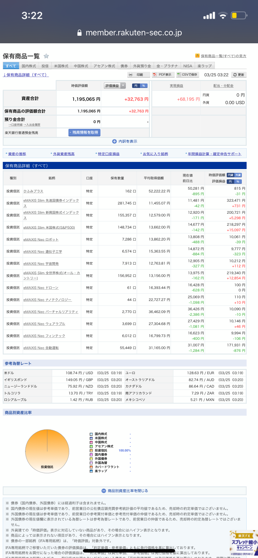The width and height of the screenshot is (258, 558).
Task: Select the 投信 tab
Action: 45,66
